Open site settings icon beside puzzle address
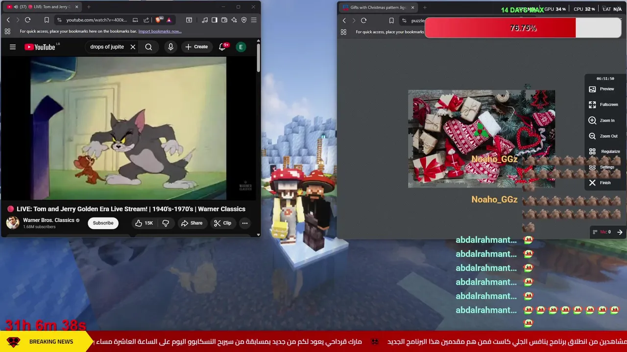 click(404, 21)
